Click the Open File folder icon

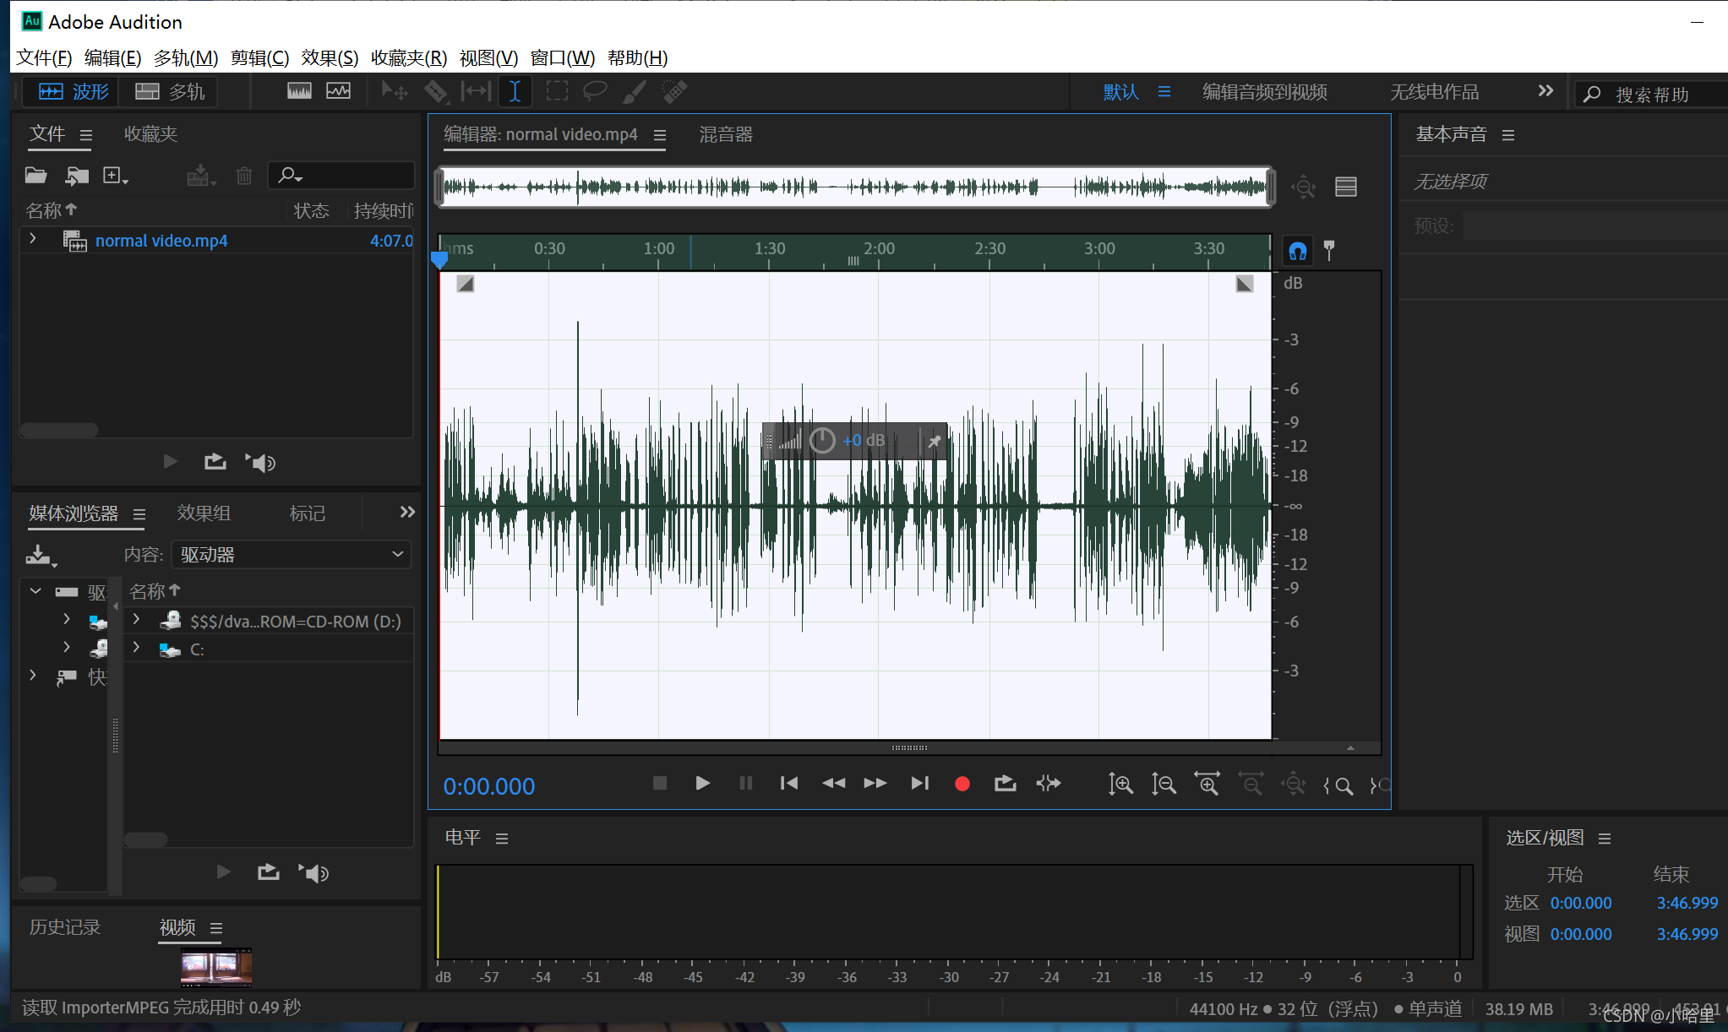35,176
